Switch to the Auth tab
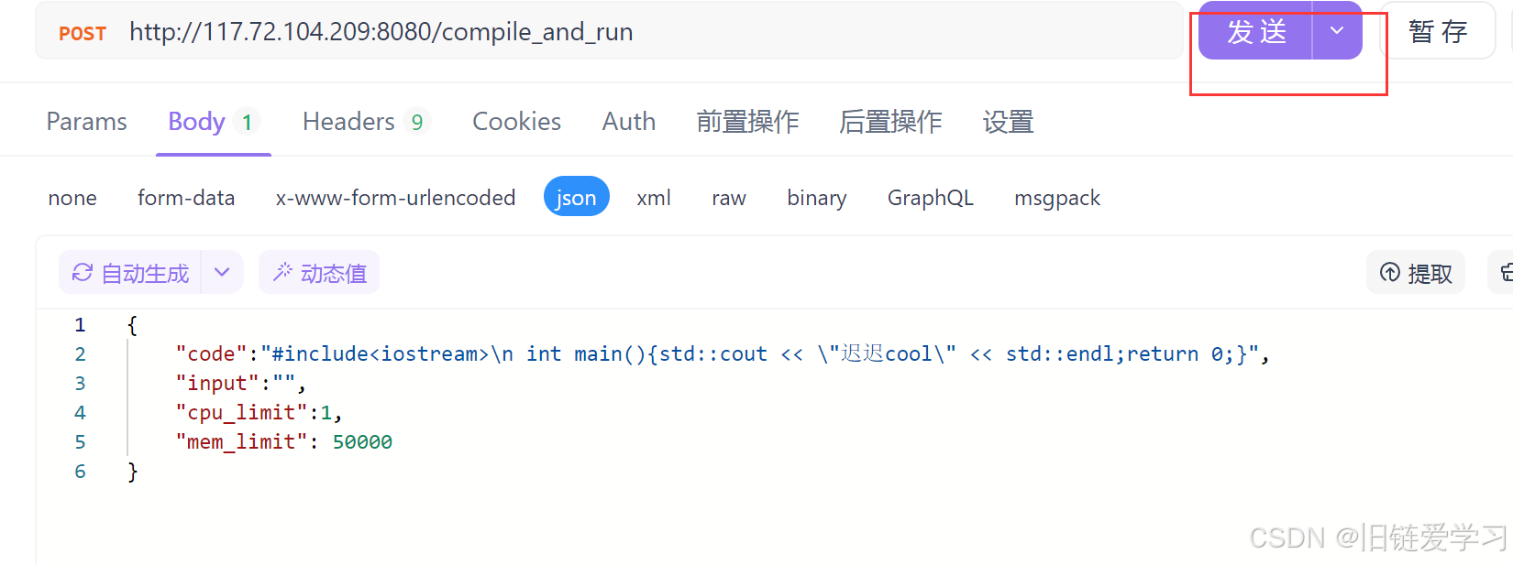 coord(629,122)
